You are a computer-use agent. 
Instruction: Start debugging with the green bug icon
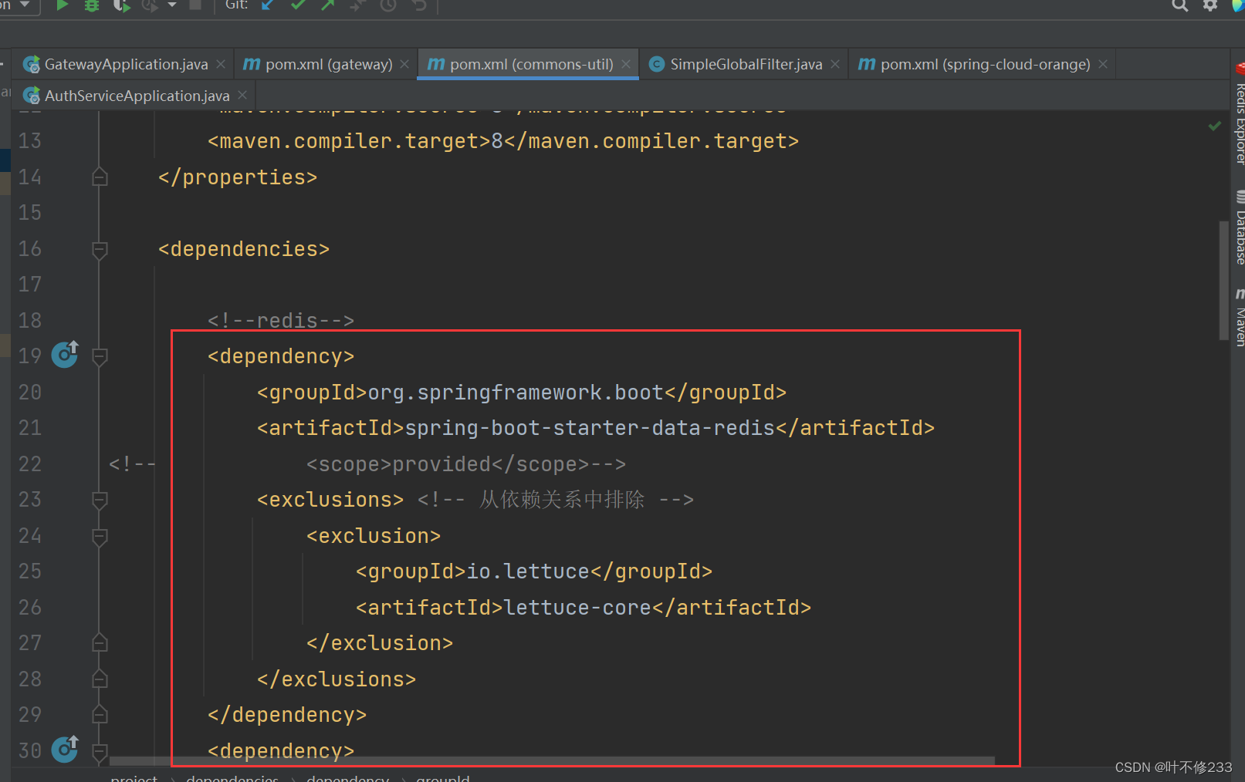click(x=92, y=5)
